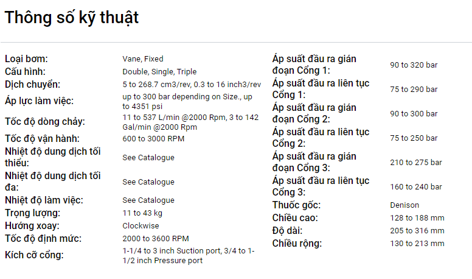Click the '130 to 213 mm' width value
472x279 pixels.
point(417,244)
